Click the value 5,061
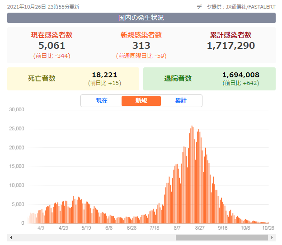Image resolution: width=282 pixels, height=245 pixels. [52, 46]
